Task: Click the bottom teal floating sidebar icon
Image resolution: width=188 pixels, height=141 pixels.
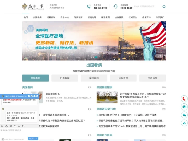Action: tap(184, 123)
